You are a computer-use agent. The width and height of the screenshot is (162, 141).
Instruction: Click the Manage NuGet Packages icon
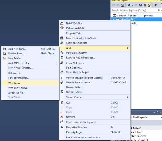pos(62,58)
